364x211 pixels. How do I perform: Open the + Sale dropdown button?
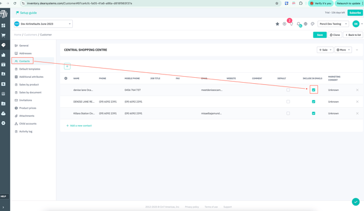tap(325, 49)
